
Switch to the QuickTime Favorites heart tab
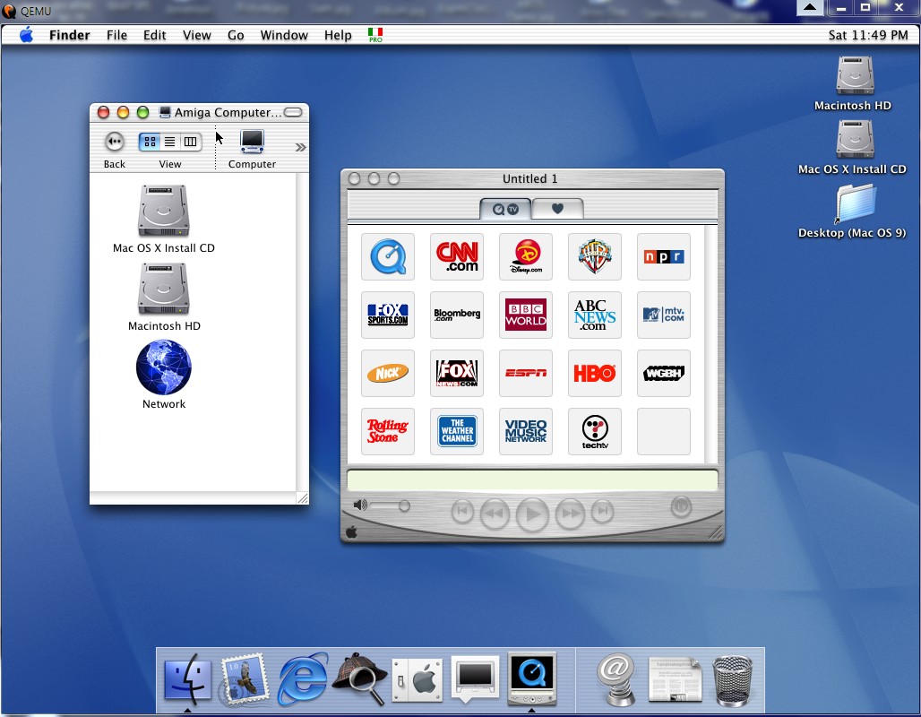pyautogui.click(x=557, y=209)
